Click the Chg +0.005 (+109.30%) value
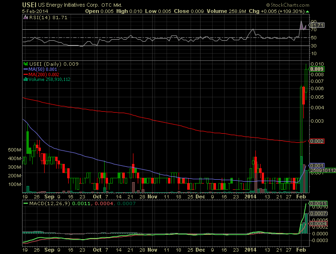 click(276, 11)
